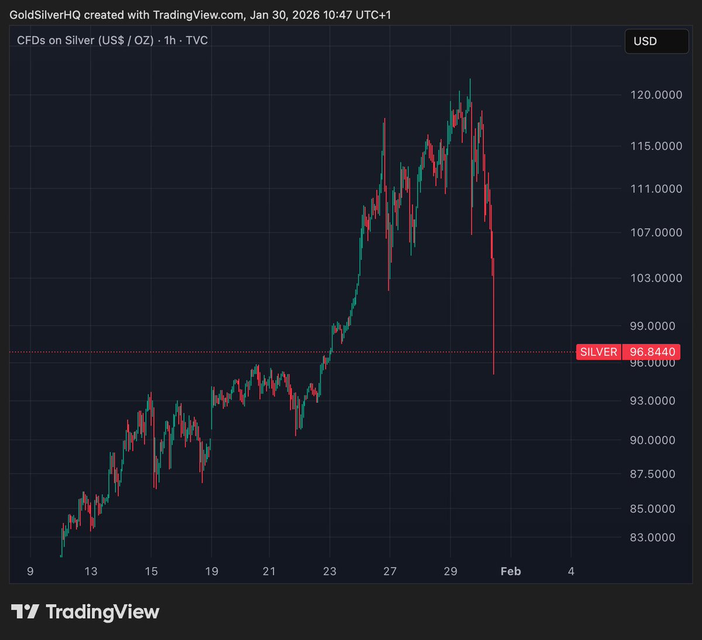Click the date label 9 on the time axis
This screenshot has width=702, height=640.
tap(30, 571)
